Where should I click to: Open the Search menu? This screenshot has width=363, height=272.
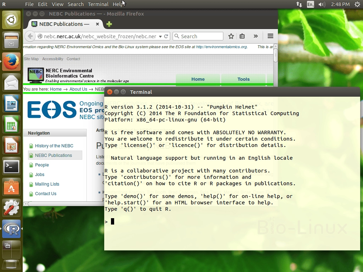click(x=76, y=4)
